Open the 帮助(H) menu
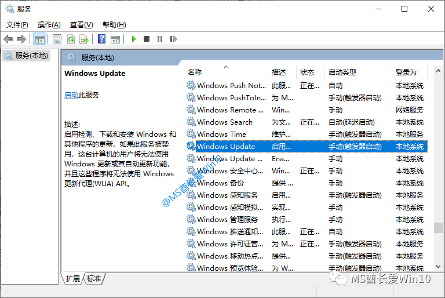Image resolution: width=445 pixels, height=298 pixels. click(114, 25)
